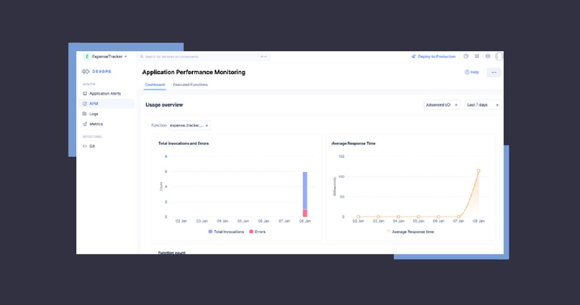Image resolution: width=580 pixels, height=305 pixels.
Task: Open Logs in the sidebar
Action: pos(94,114)
